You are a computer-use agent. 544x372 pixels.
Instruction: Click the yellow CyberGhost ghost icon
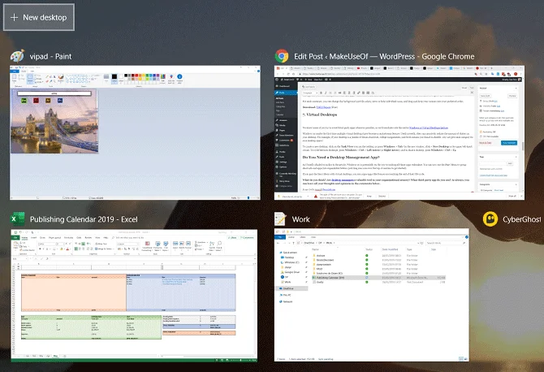[490, 219]
